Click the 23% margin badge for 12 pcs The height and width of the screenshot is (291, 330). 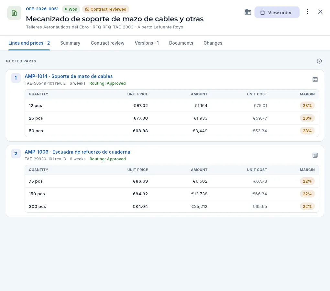pos(307,105)
